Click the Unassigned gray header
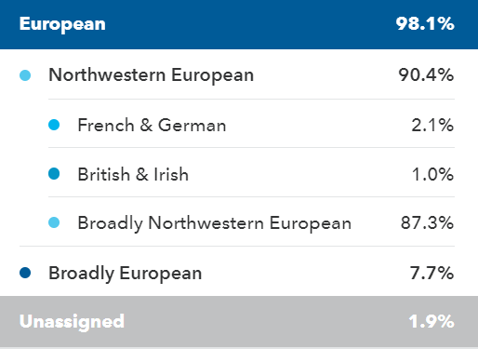 point(239,321)
